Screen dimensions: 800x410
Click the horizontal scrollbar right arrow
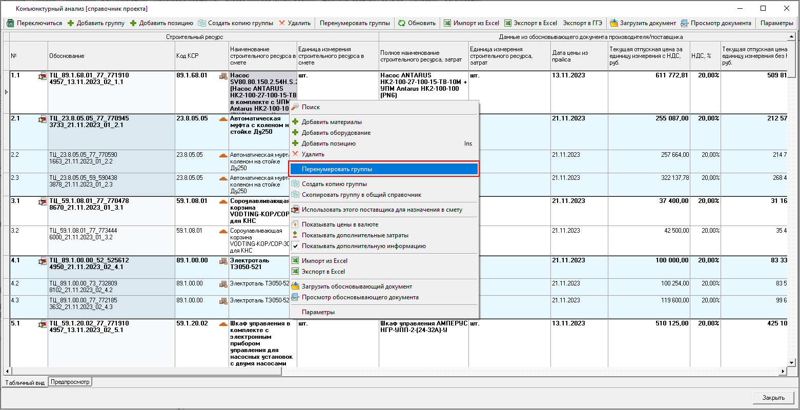[783, 371]
